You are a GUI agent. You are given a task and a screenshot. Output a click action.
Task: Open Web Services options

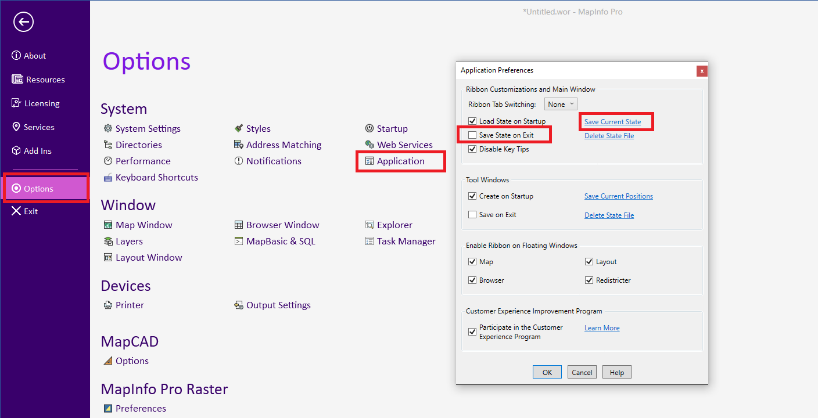pyautogui.click(x=399, y=145)
